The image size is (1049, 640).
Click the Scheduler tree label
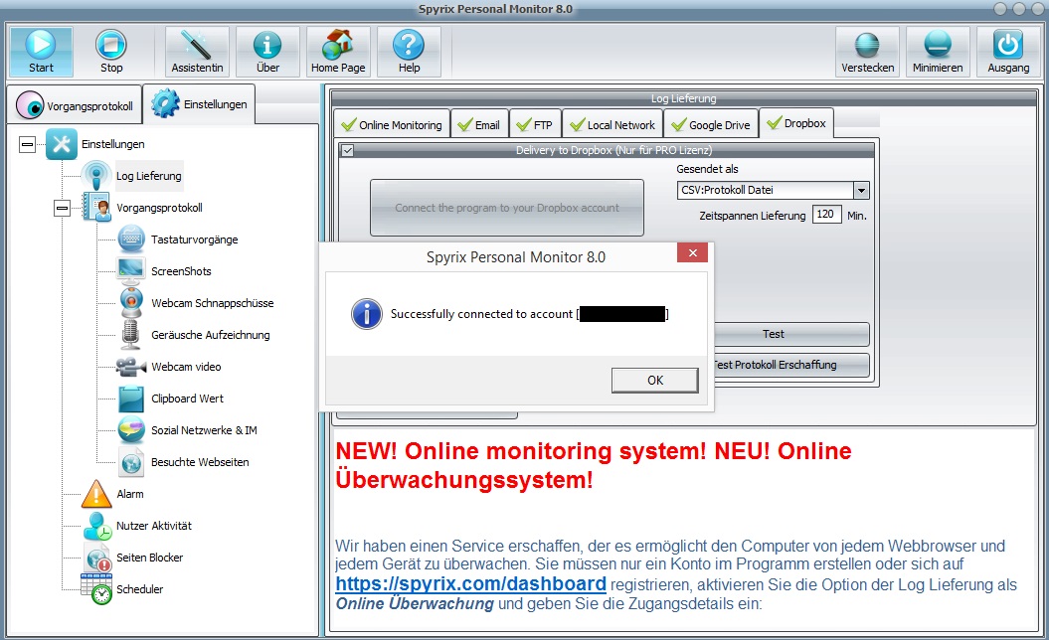(x=140, y=589)
